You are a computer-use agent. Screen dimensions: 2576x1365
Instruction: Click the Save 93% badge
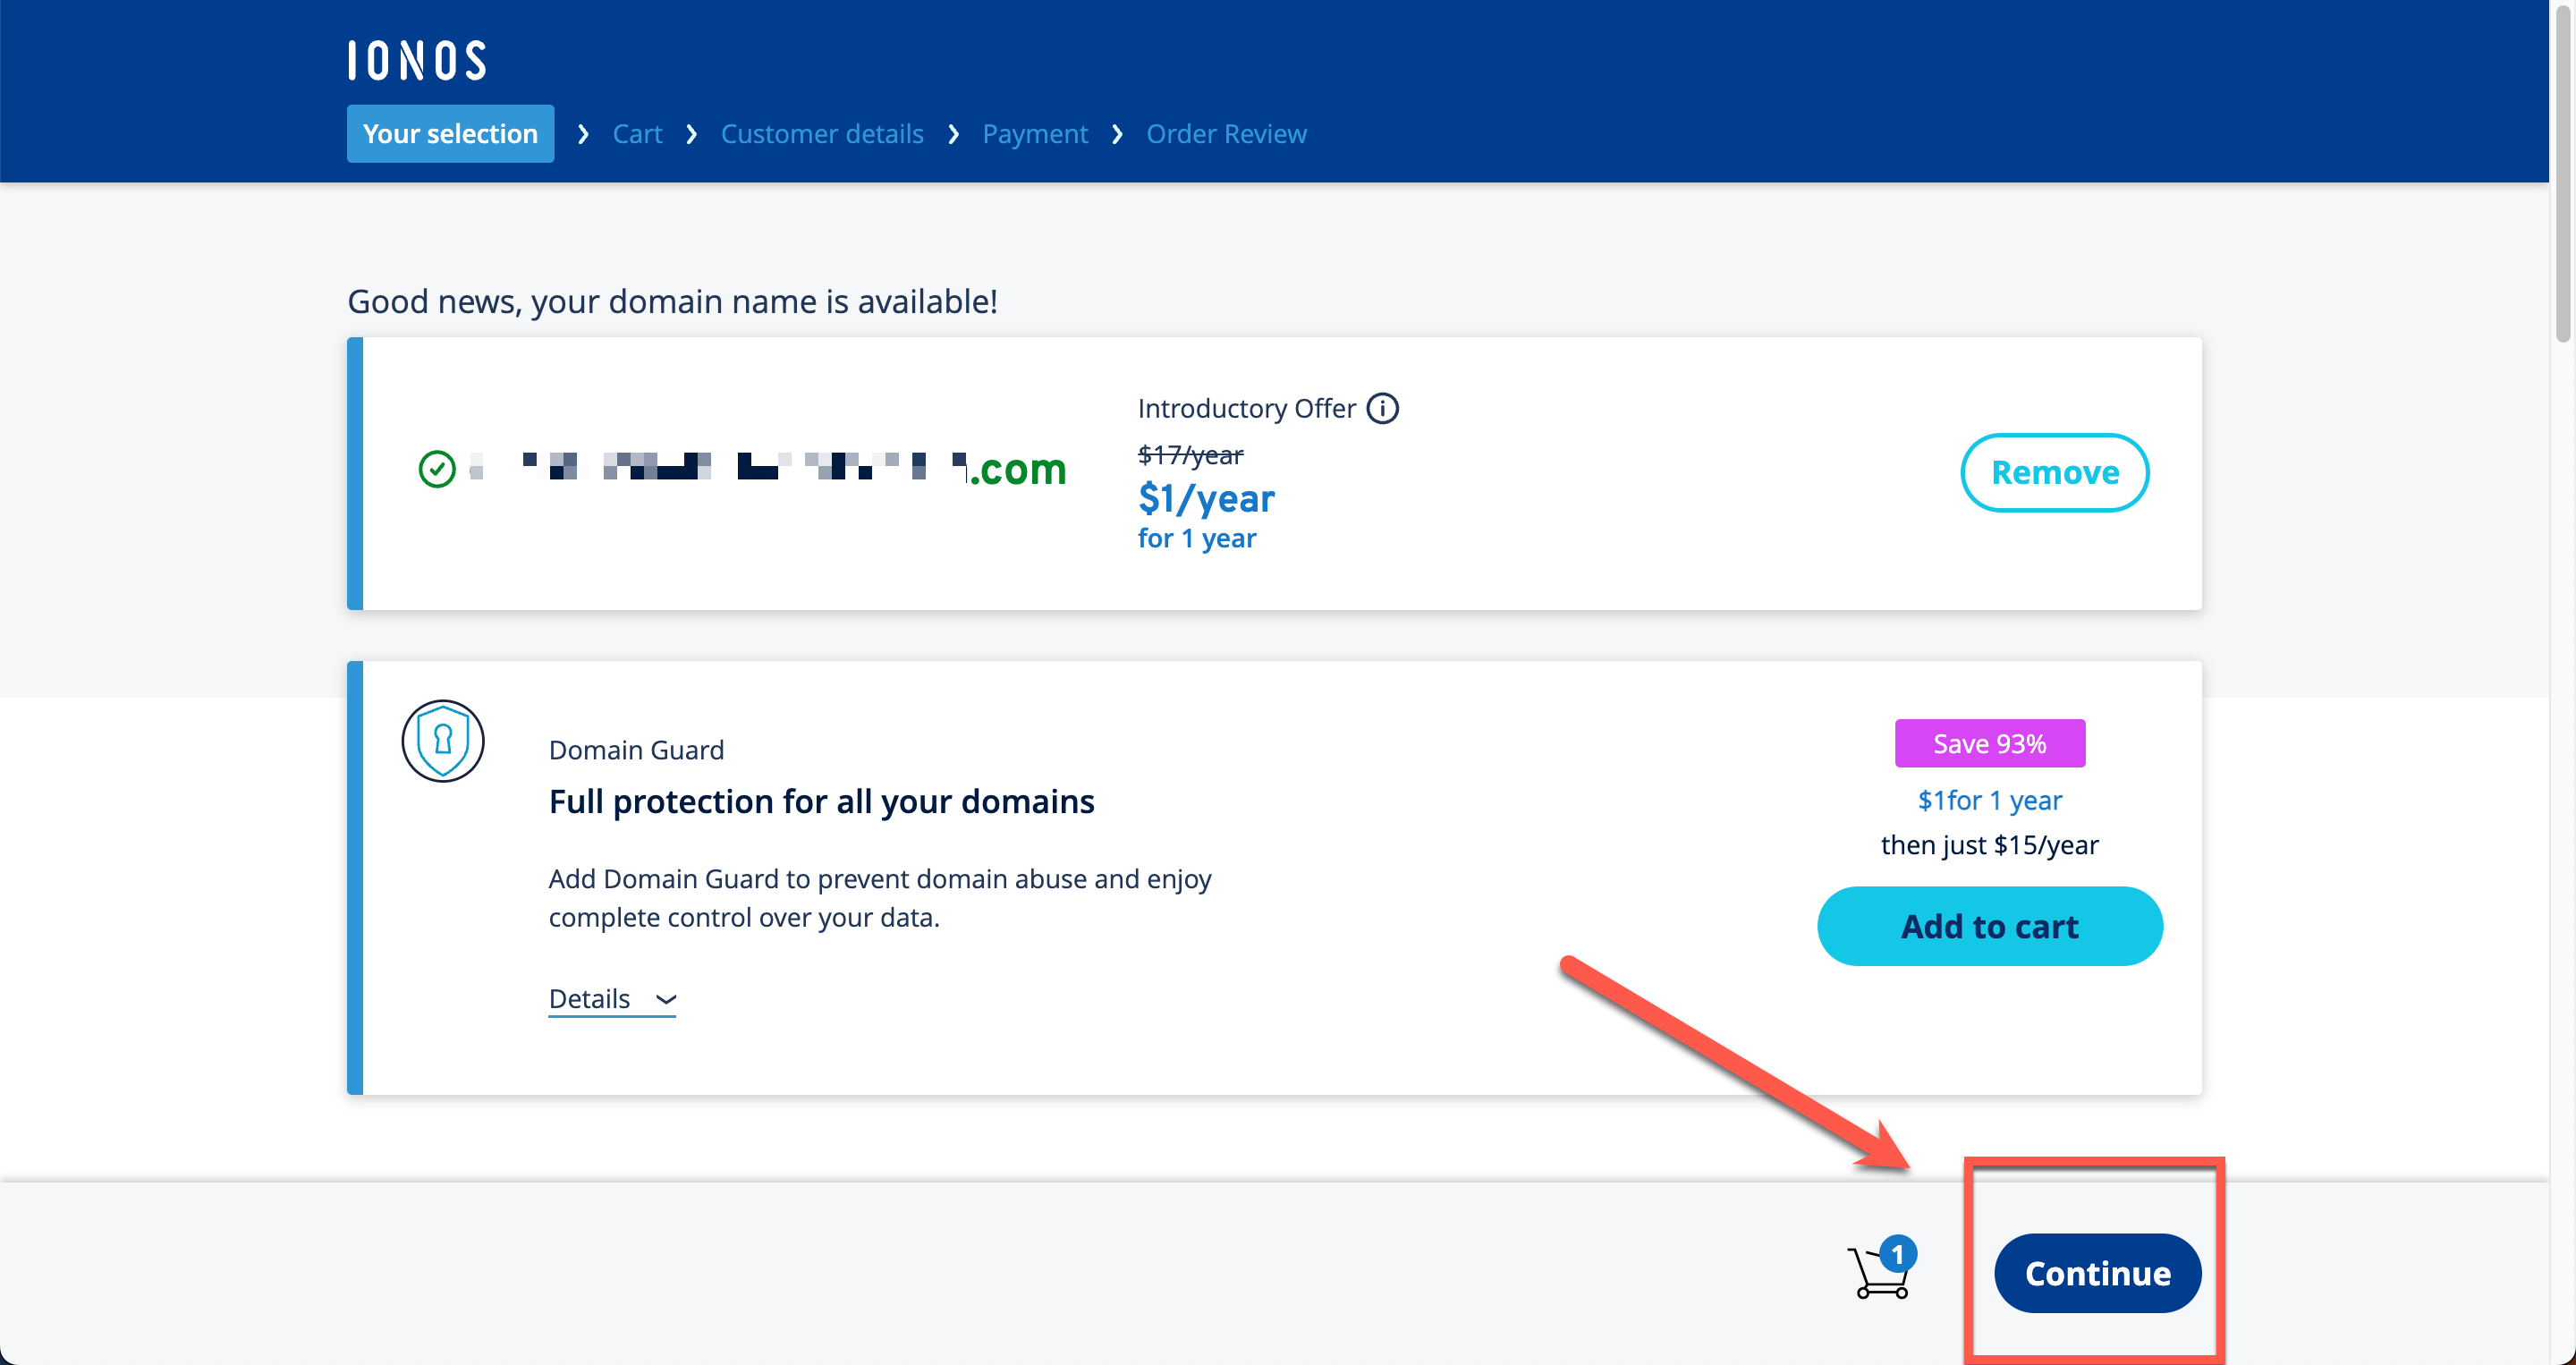1989,743
